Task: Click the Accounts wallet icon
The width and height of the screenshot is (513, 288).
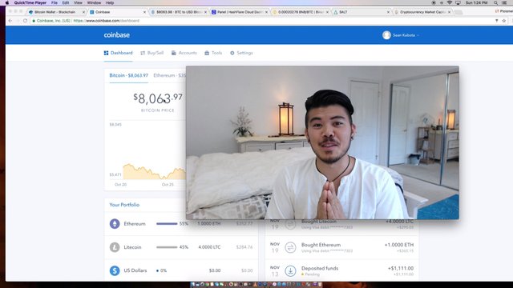Action: [x=174, y=53]
